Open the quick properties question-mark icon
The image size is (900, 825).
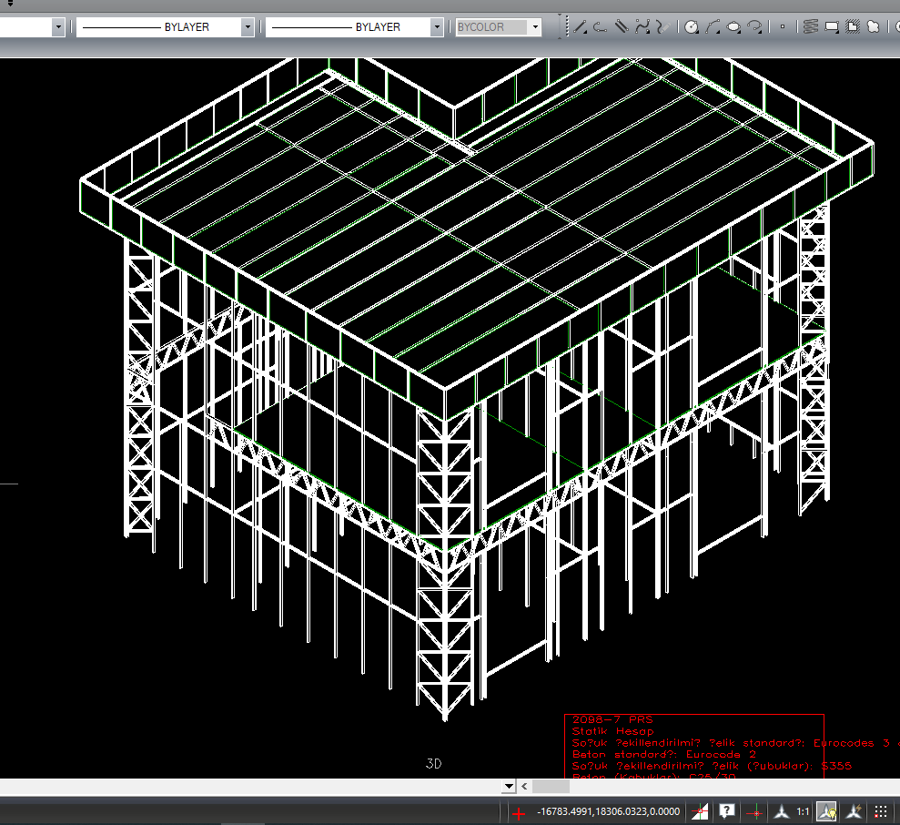point(726,811)
